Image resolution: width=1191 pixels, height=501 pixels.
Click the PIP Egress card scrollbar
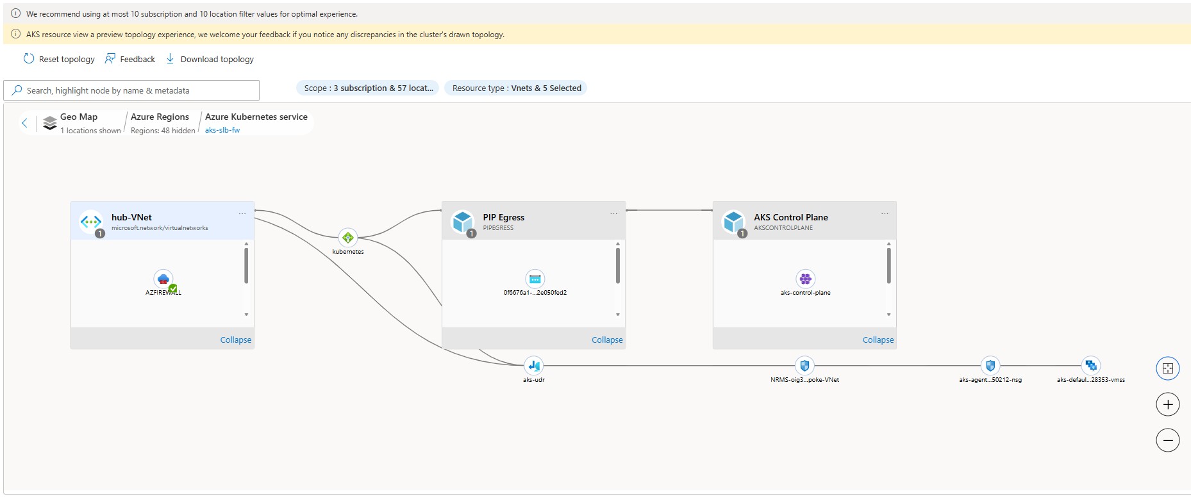[618, 266]
